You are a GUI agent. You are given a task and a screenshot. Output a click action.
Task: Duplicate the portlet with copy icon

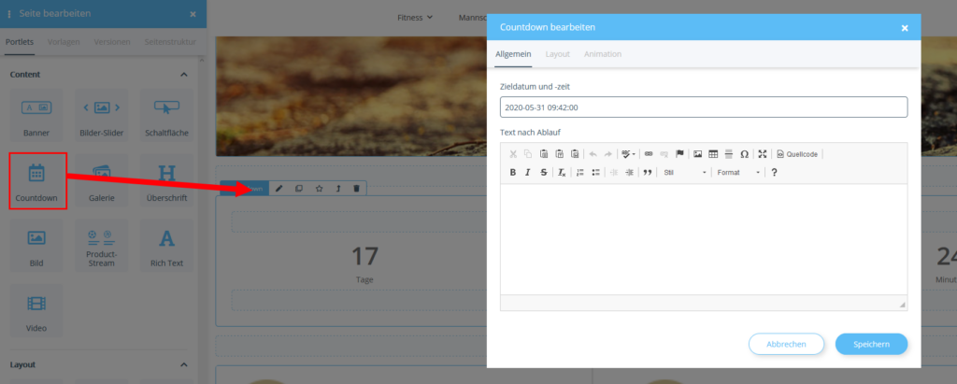click(x=298, y=188)
